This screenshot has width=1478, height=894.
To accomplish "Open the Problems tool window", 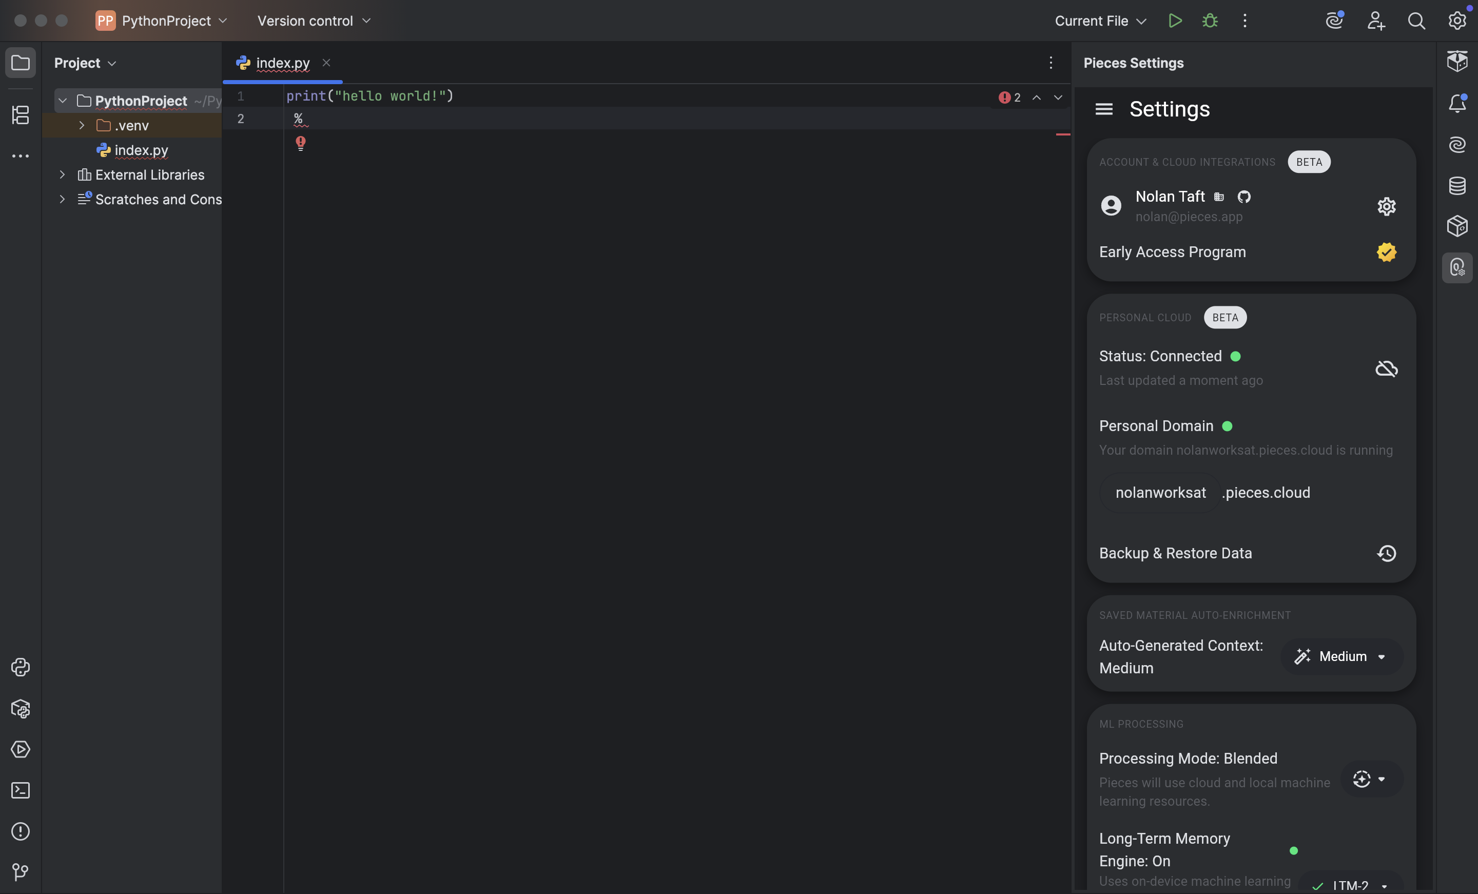I will click(21, 831).
